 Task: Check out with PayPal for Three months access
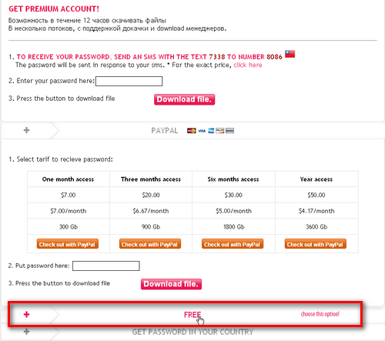pyautogui.click(x=150, y=244)
